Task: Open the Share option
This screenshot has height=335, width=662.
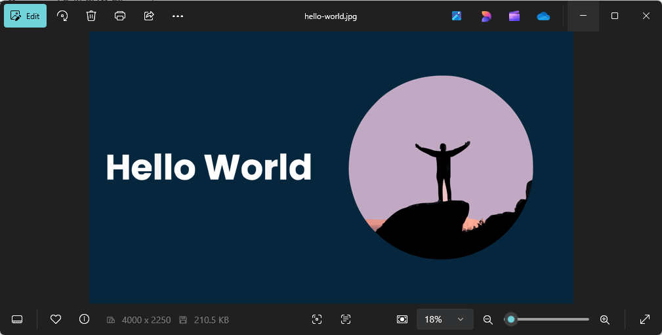Action: point(149,16)
